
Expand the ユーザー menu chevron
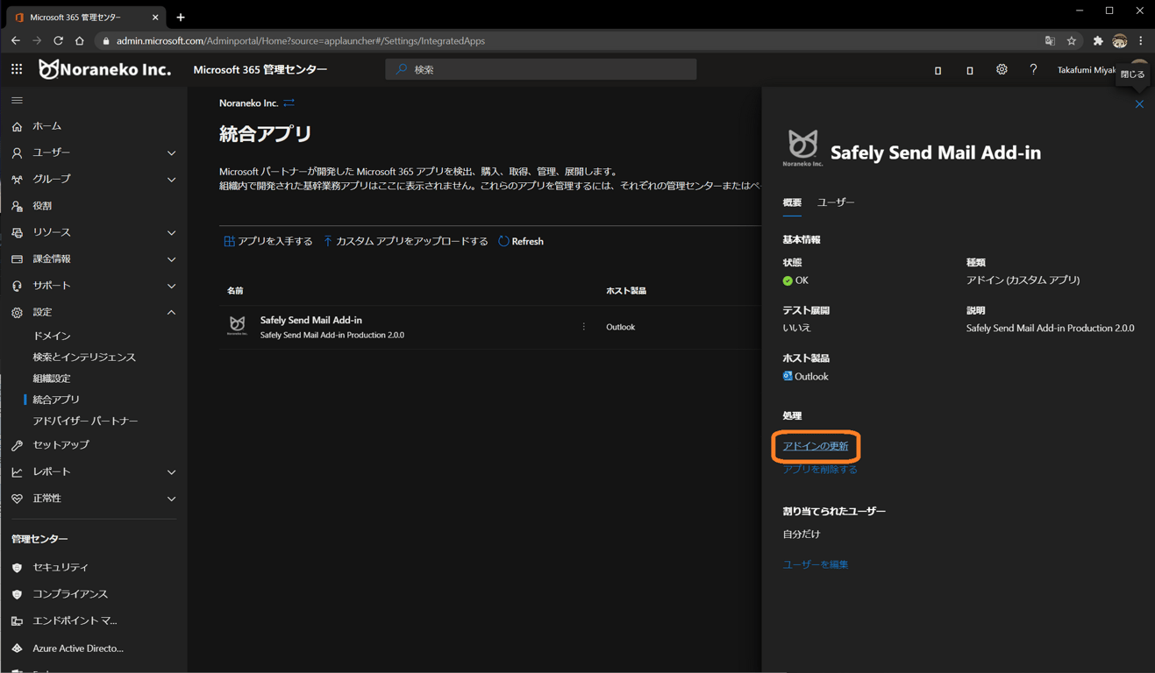pyautogui.click(x=171, y=152)
